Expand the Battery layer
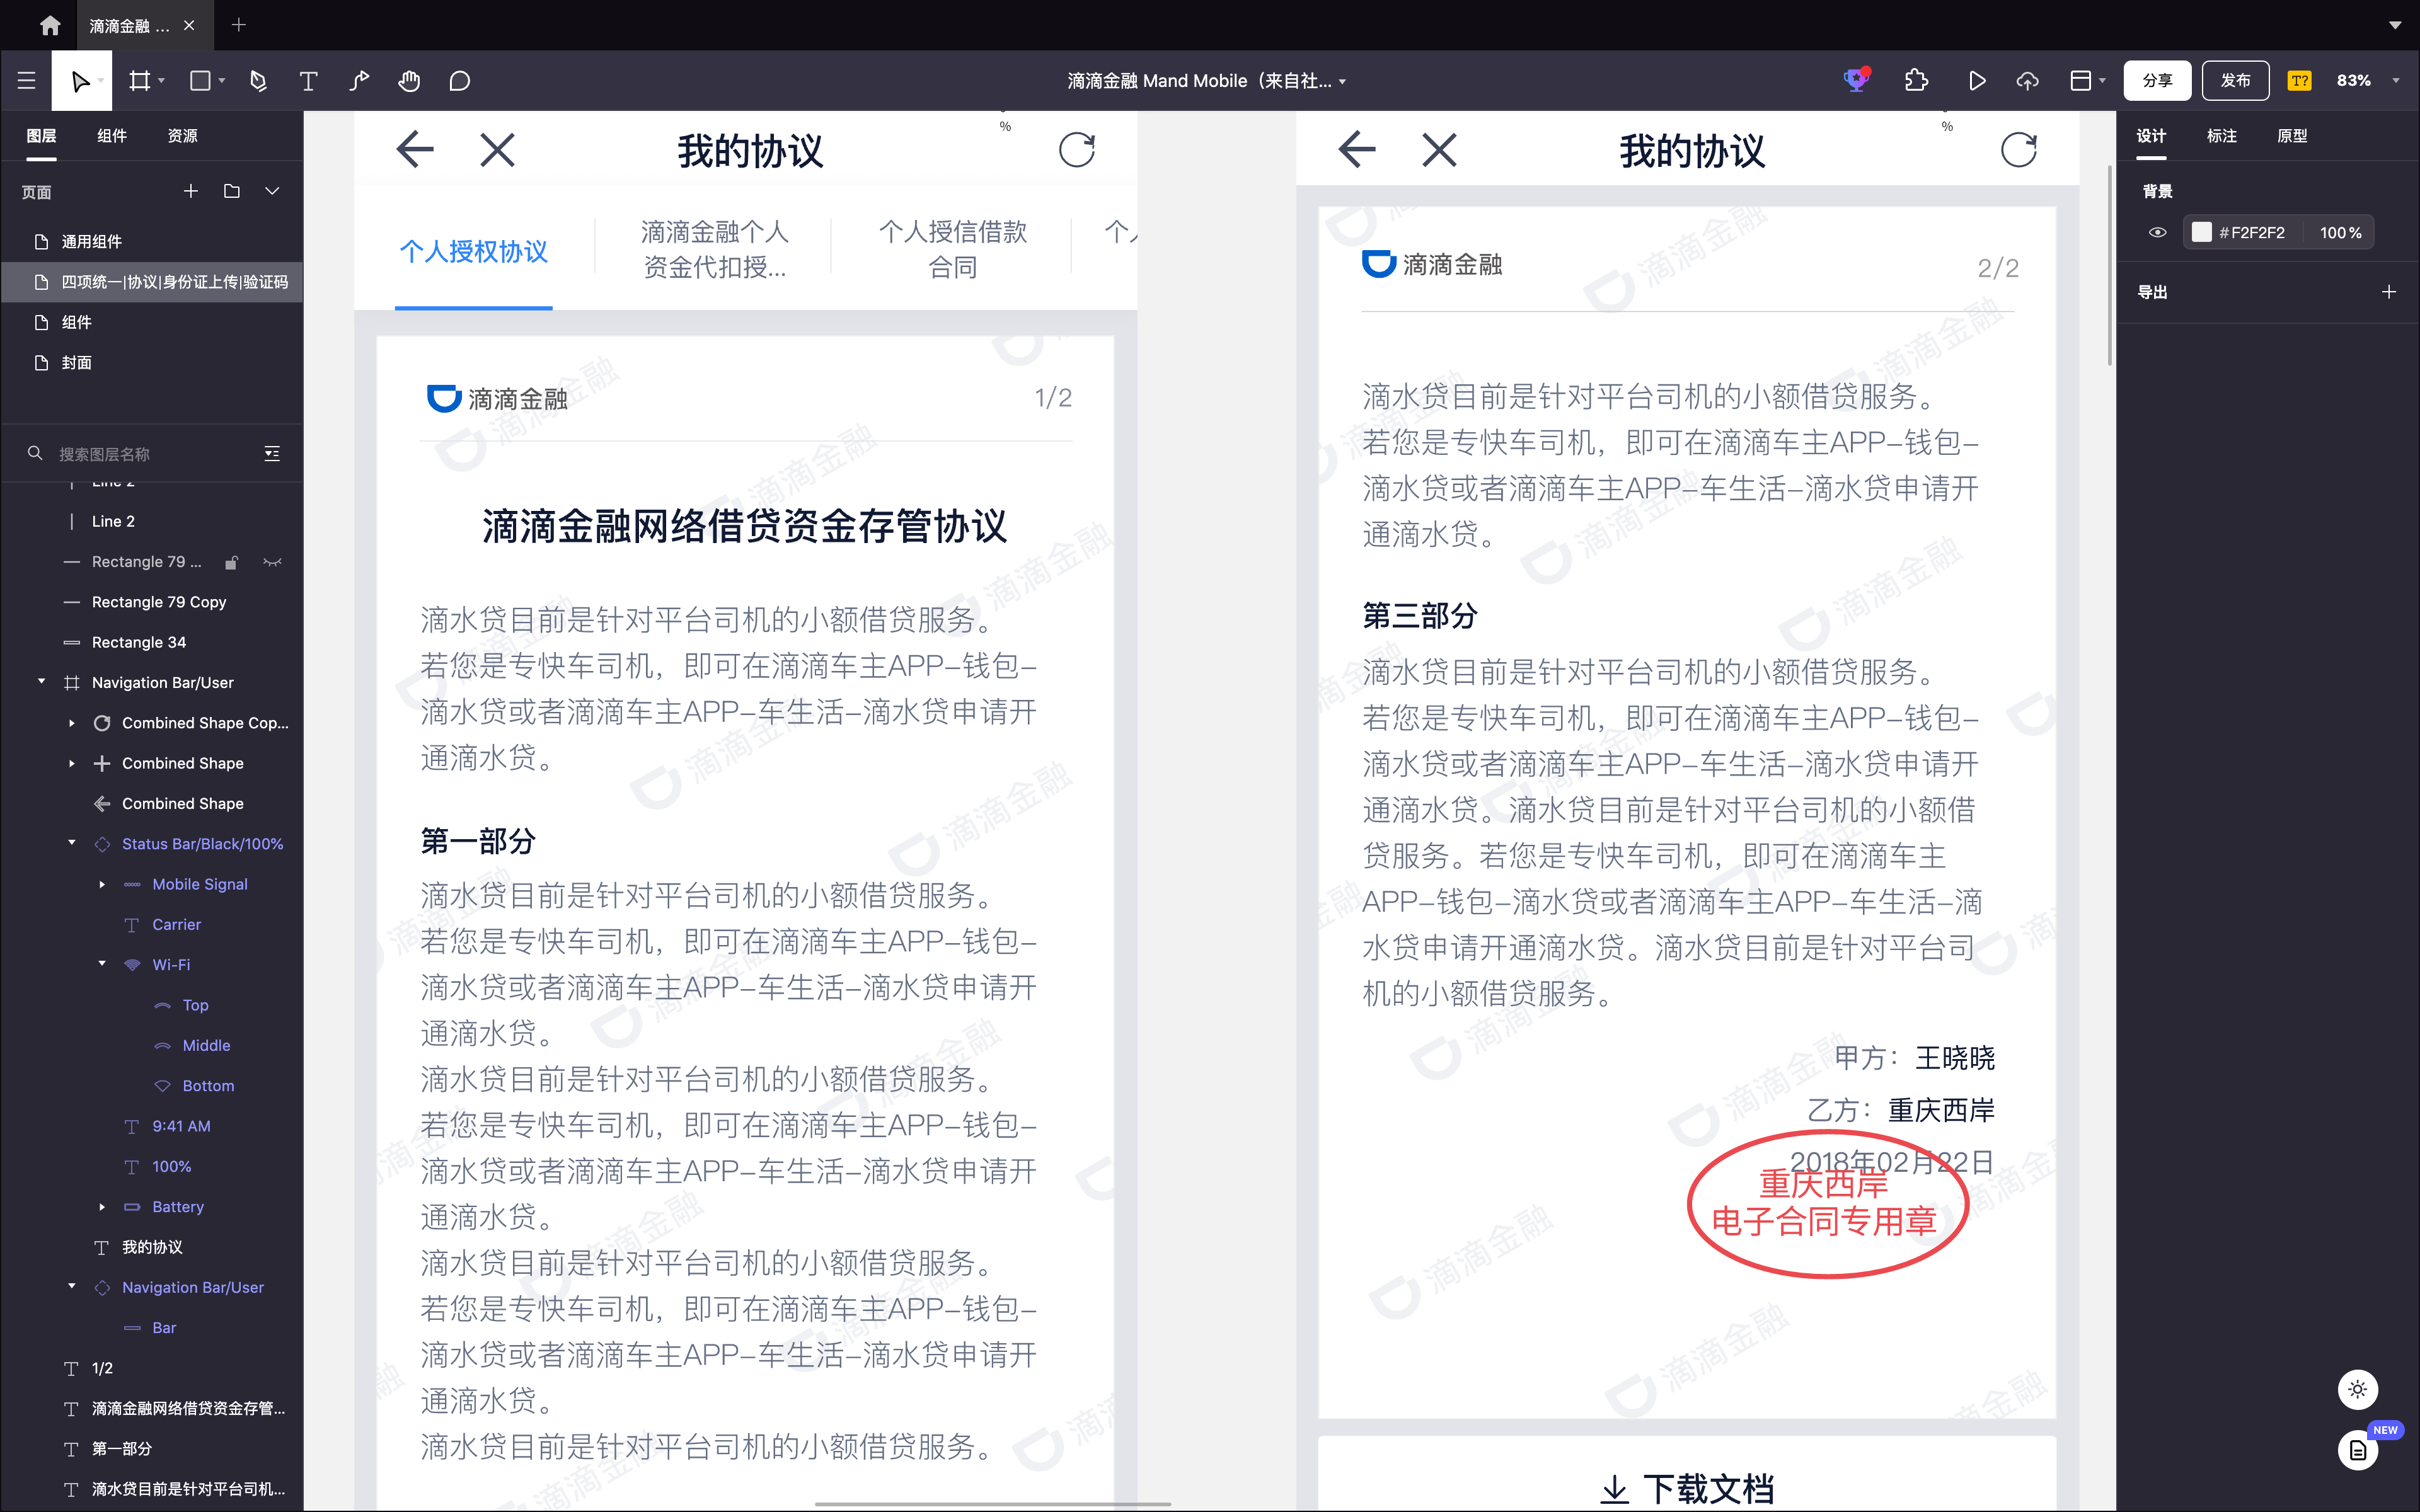The width and height of the screenshot is (2420, 1512). [102, 1207]
